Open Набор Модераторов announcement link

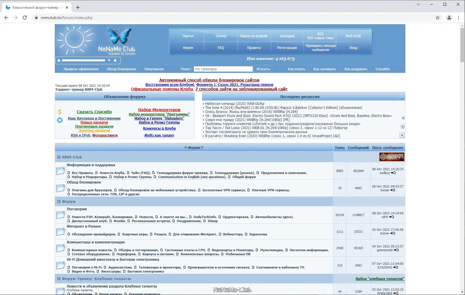click(x=159, y=110)
